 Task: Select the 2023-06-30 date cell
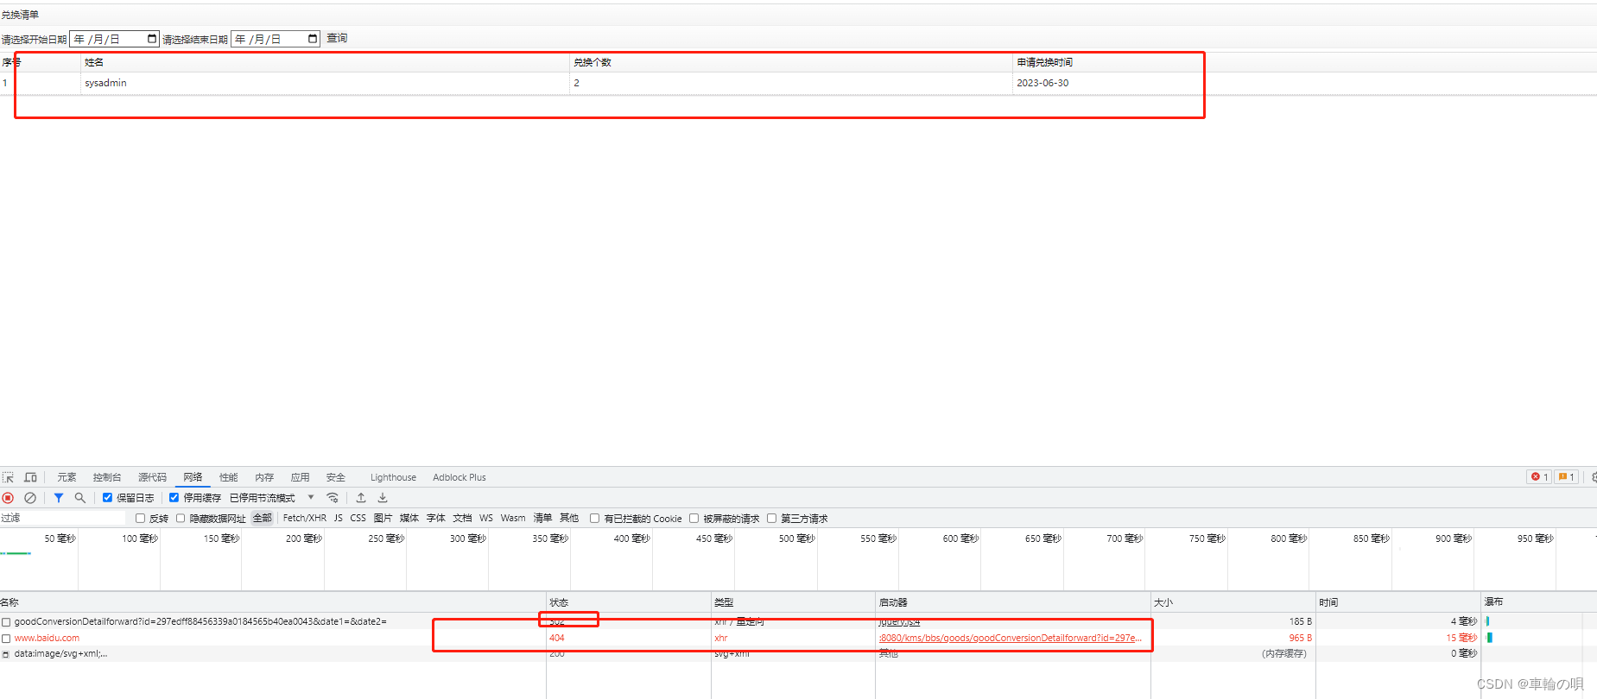(x=1042, y=83)
